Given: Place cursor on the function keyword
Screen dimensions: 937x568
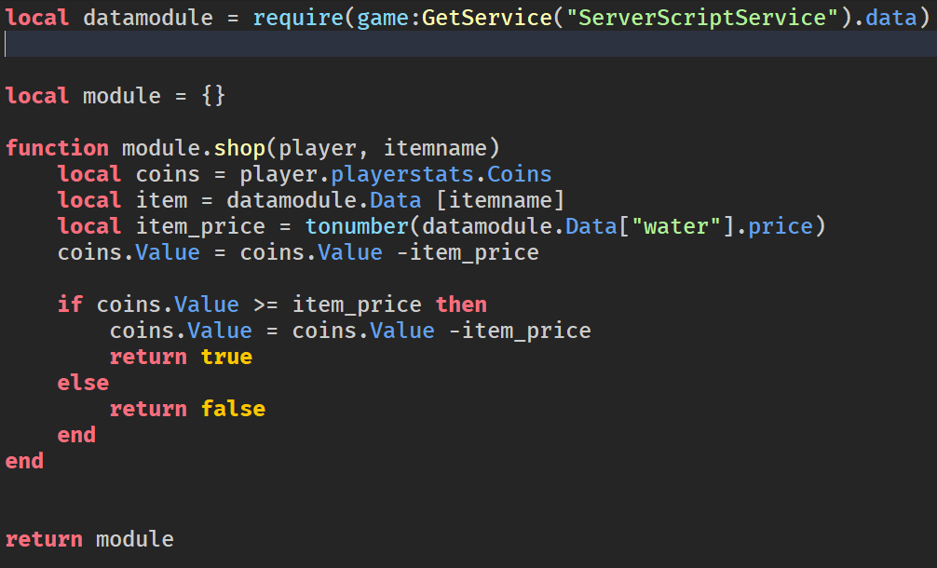Looking at the screenshot, I should coord(56,147).
